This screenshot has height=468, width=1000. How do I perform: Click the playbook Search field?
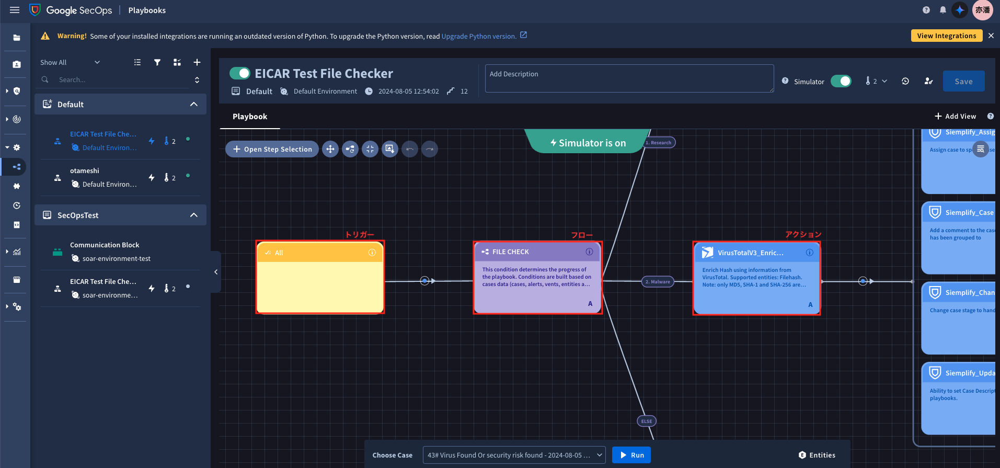click(x=123, y=80)
